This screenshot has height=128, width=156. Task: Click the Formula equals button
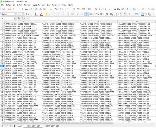point(27,18)
